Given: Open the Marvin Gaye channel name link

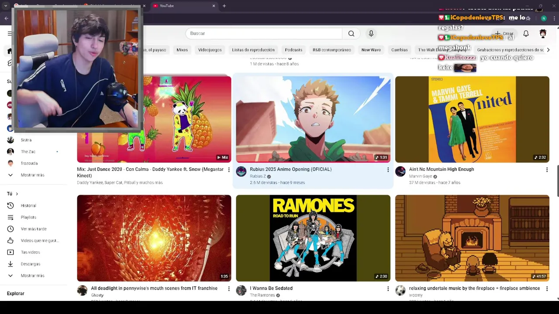Looking at the screenshot, I should (x=420, y=176).
